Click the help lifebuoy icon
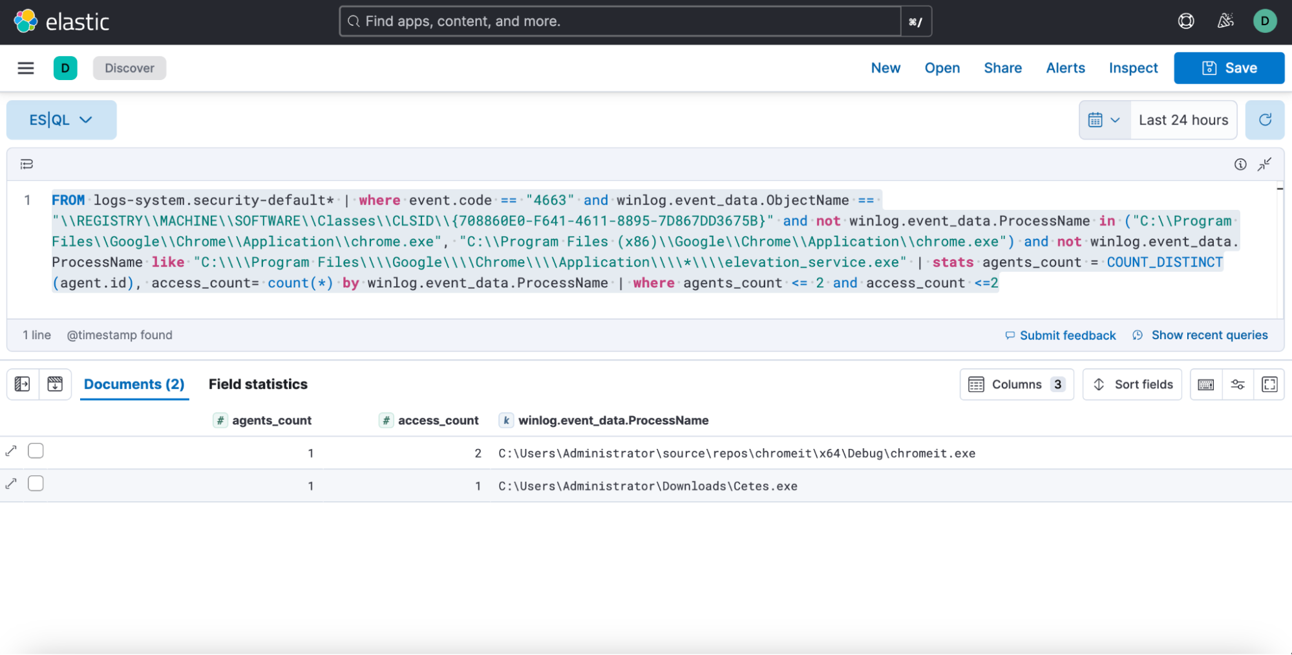 pos(1185,21)
